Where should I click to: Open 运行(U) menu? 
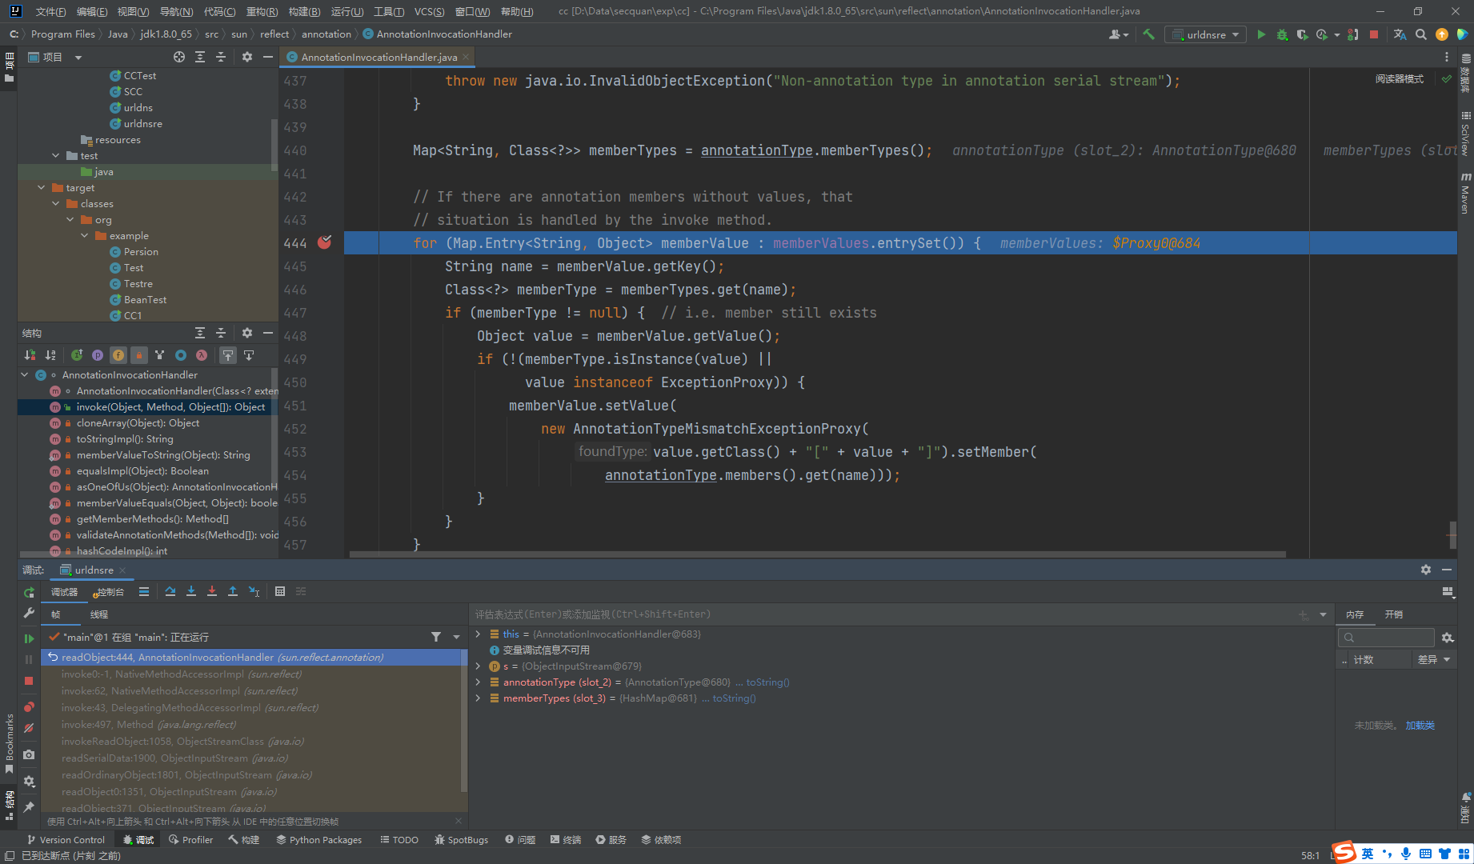346,11
